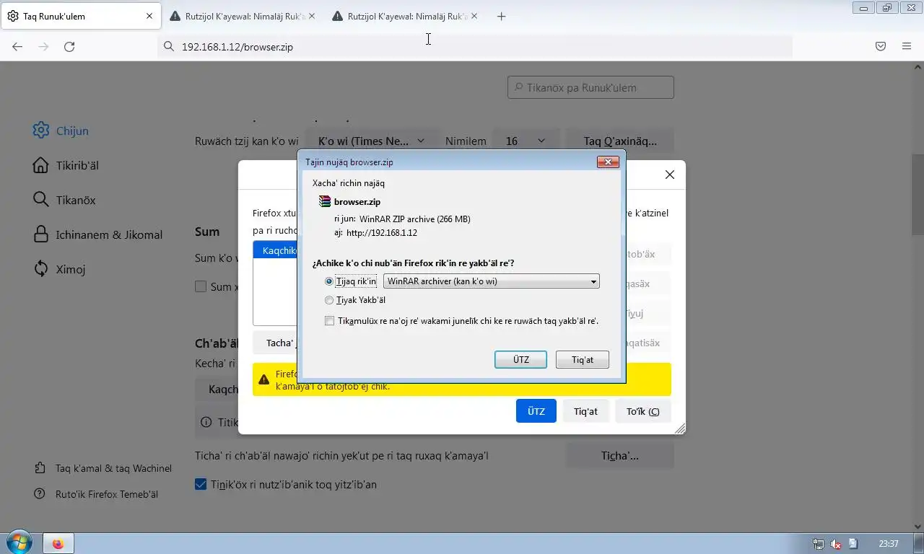Viewport: 924px width, 554px height.
Task: Click the network icon in system tray
Action: tap(818, 544)
